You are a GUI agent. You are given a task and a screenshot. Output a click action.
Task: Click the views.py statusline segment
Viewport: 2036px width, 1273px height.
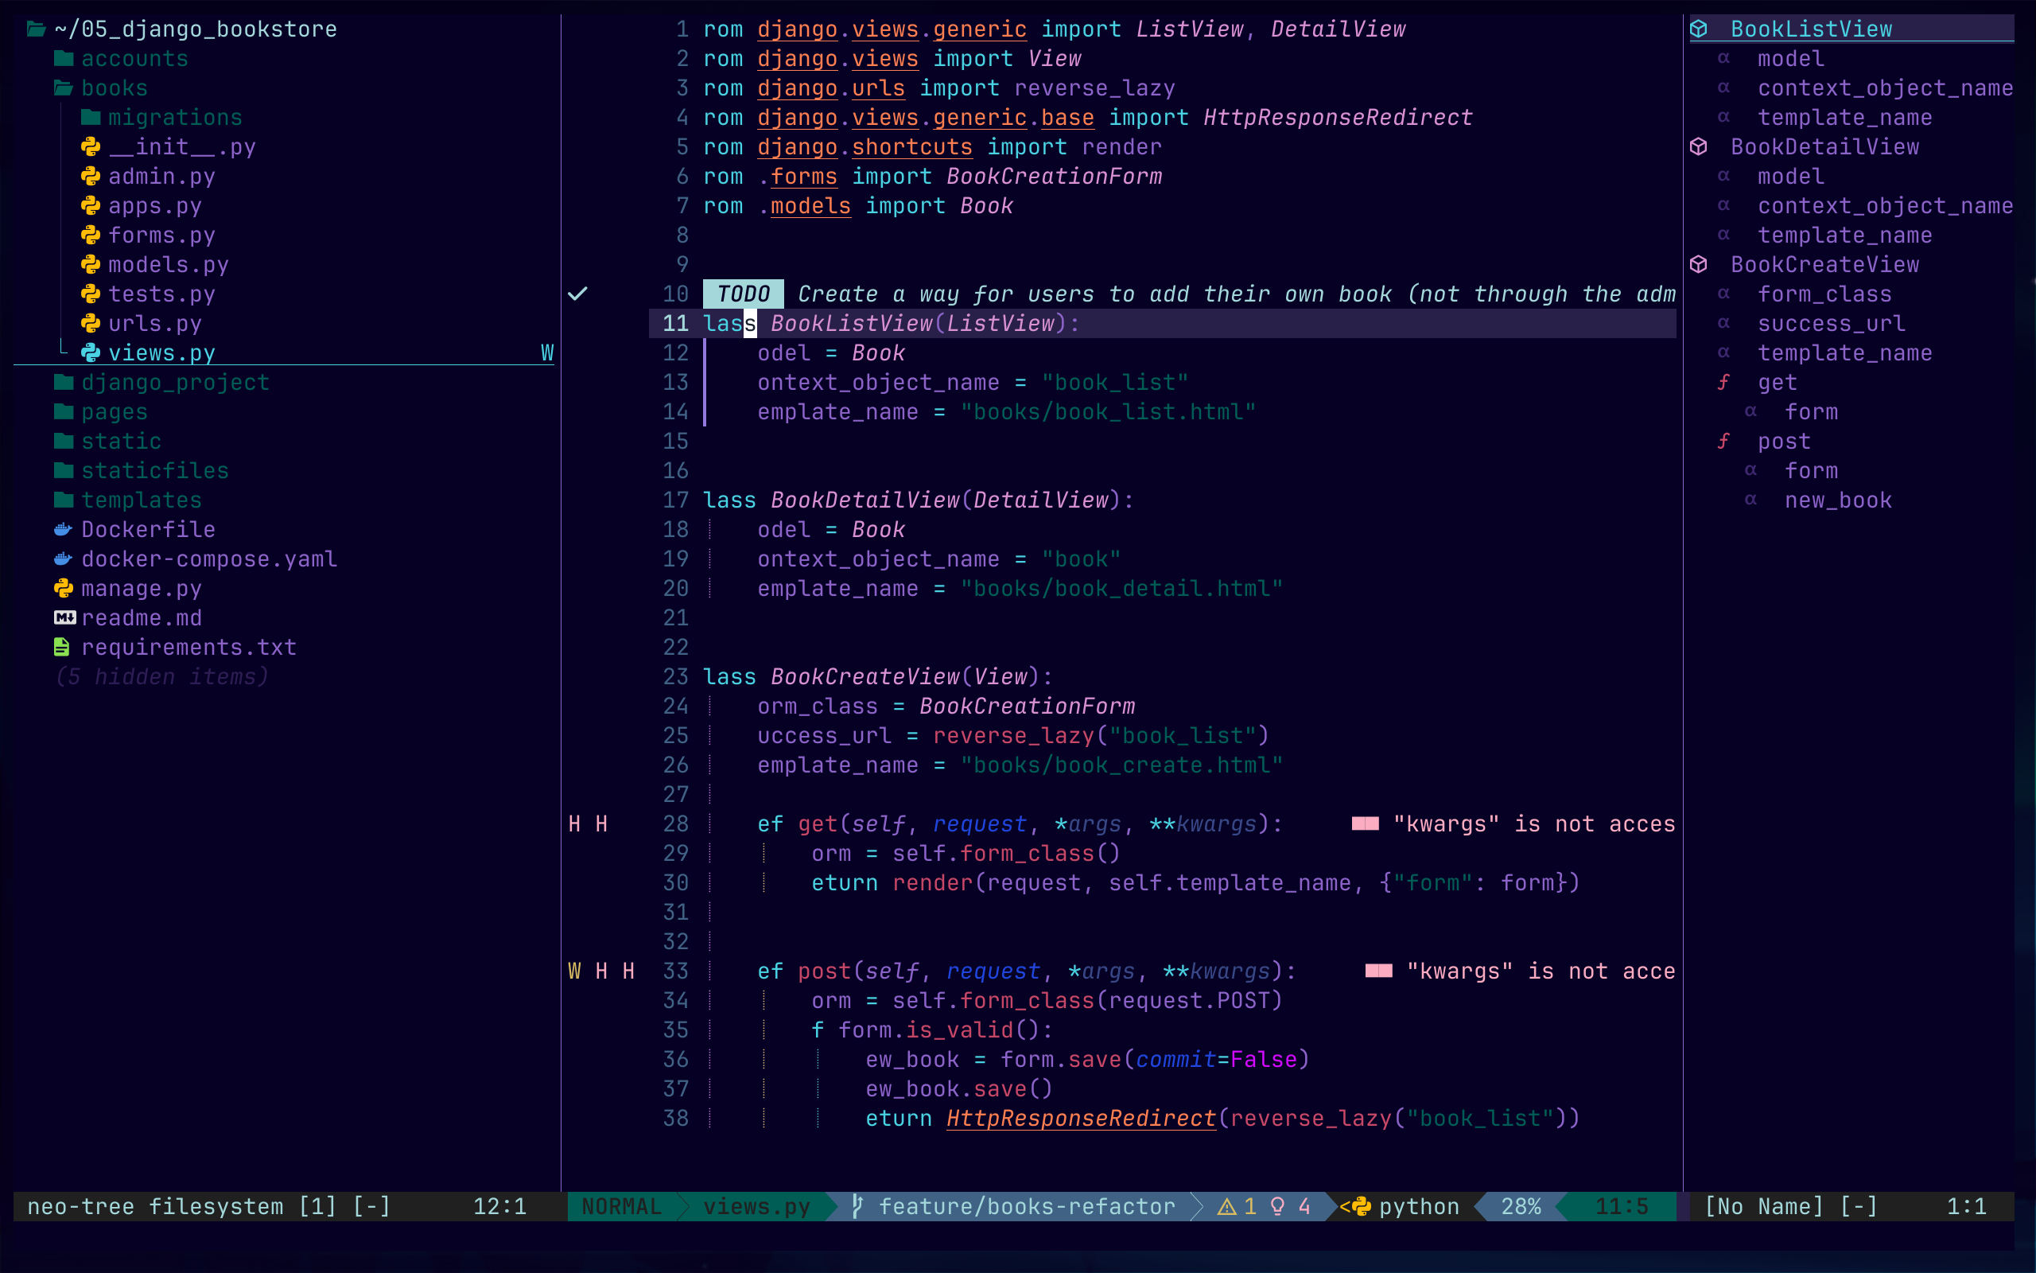tap(756, 1206)
